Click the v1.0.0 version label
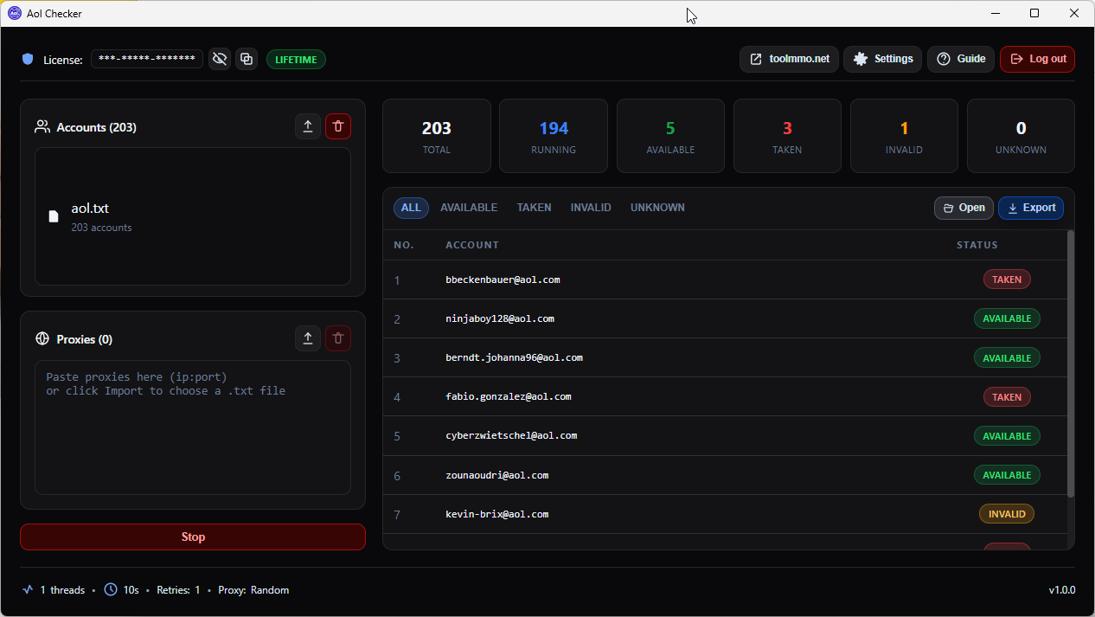 tap(1062, 590)
